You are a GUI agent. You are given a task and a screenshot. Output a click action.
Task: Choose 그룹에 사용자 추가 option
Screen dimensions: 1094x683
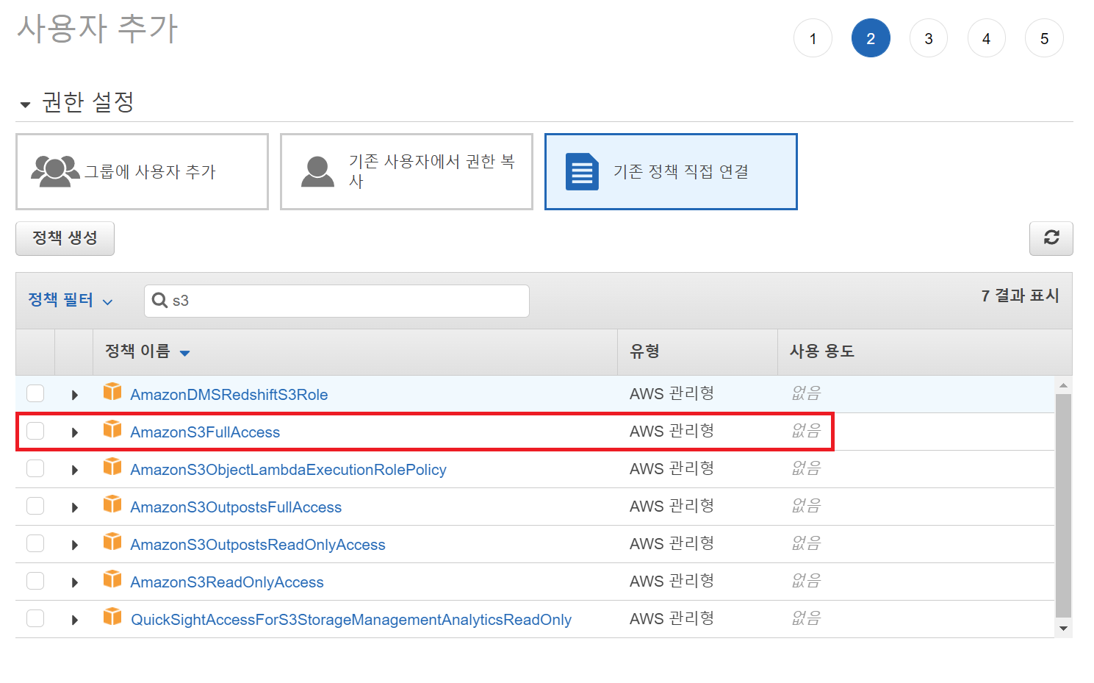(142, 171)
